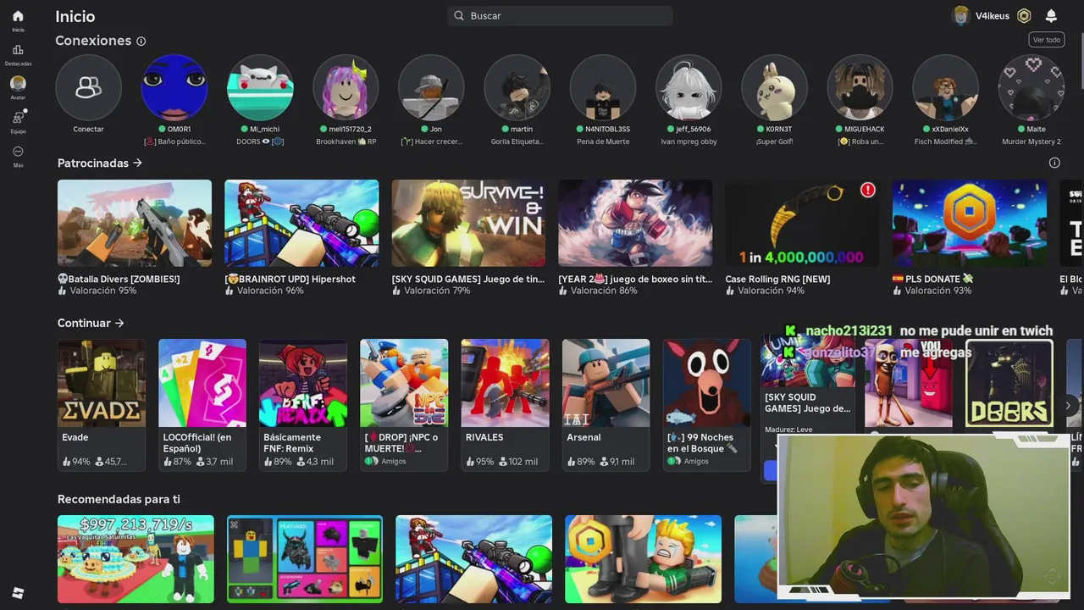The height and width of the screenshot is (610, 1084).
Task: Click the Patrocinadas info icon on the right
Action: tap(1054, 163)
